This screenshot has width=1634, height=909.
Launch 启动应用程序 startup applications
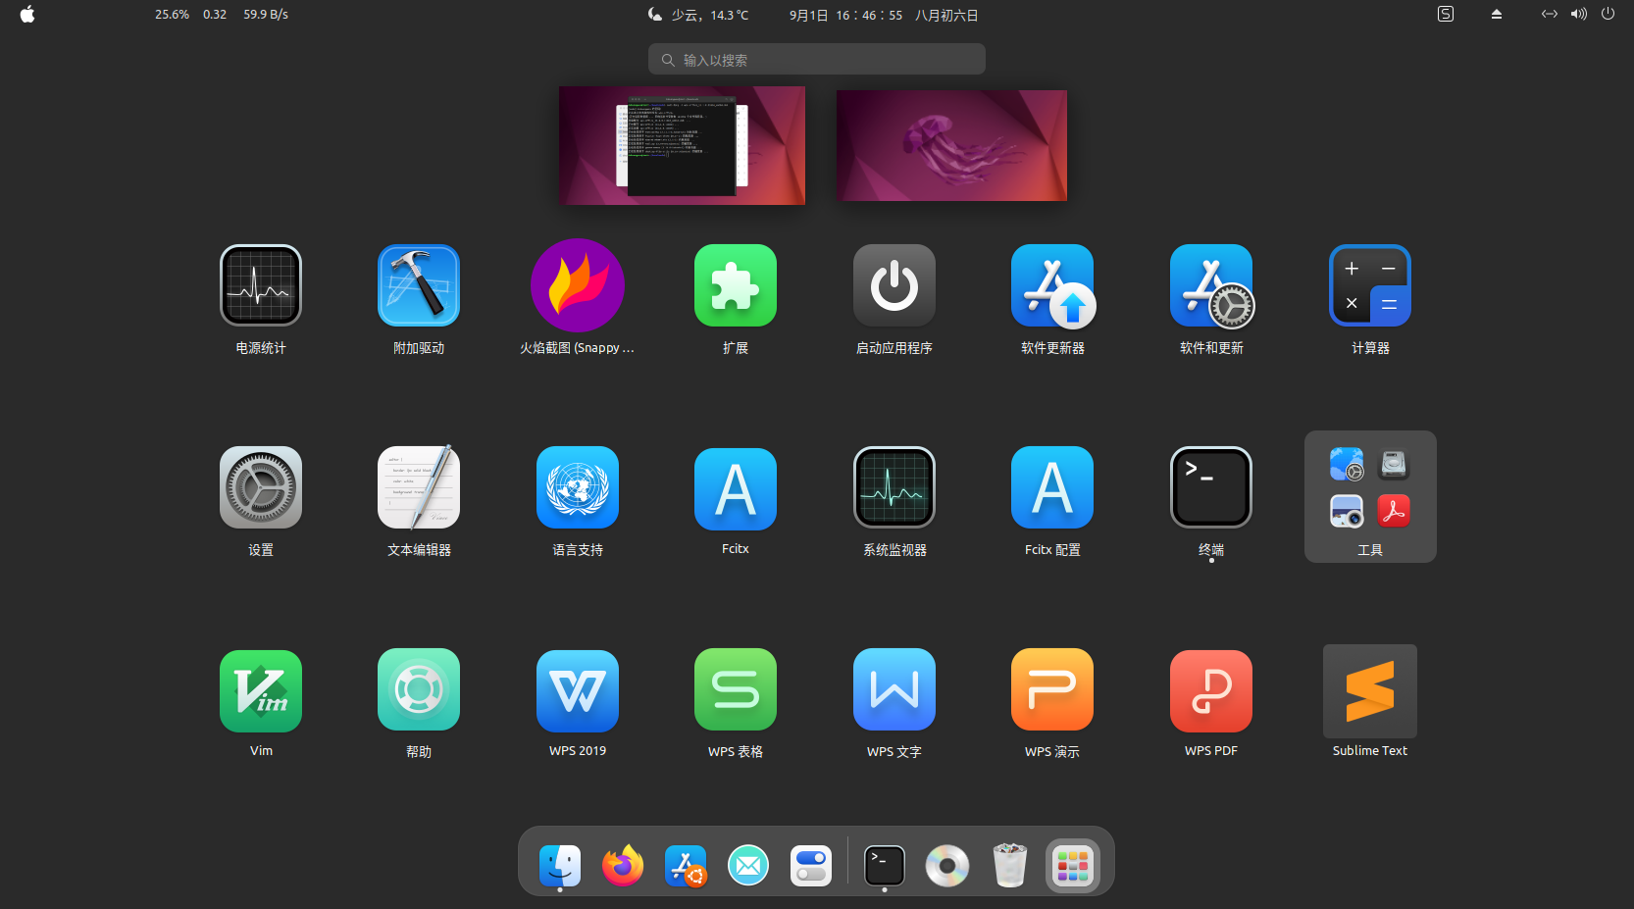pos(894,285)
